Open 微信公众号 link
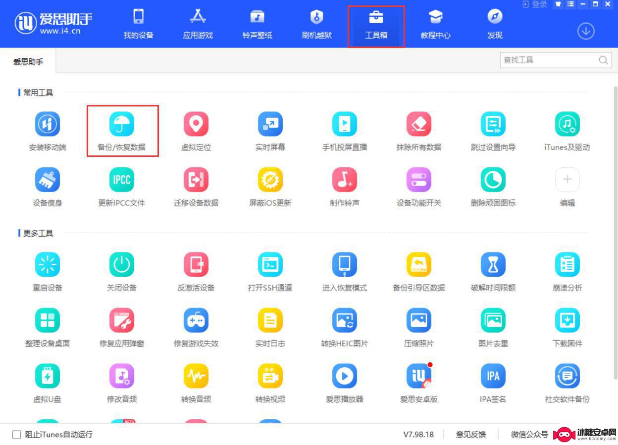The height and width of the screenshot is (445, 618). click(530, 435)
